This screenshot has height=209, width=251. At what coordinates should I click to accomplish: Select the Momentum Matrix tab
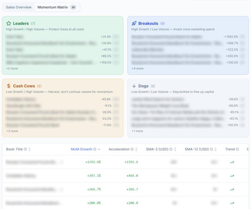(x=57, y=7)
